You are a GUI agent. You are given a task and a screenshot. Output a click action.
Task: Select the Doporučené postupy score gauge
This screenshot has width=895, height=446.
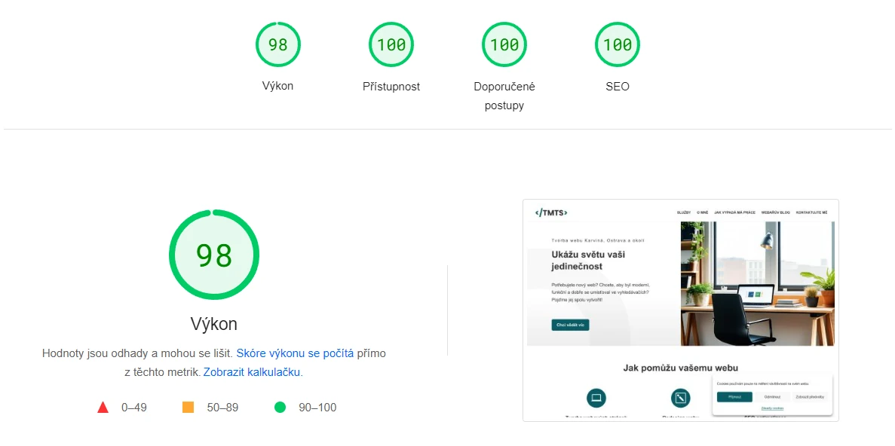(504, 44)
